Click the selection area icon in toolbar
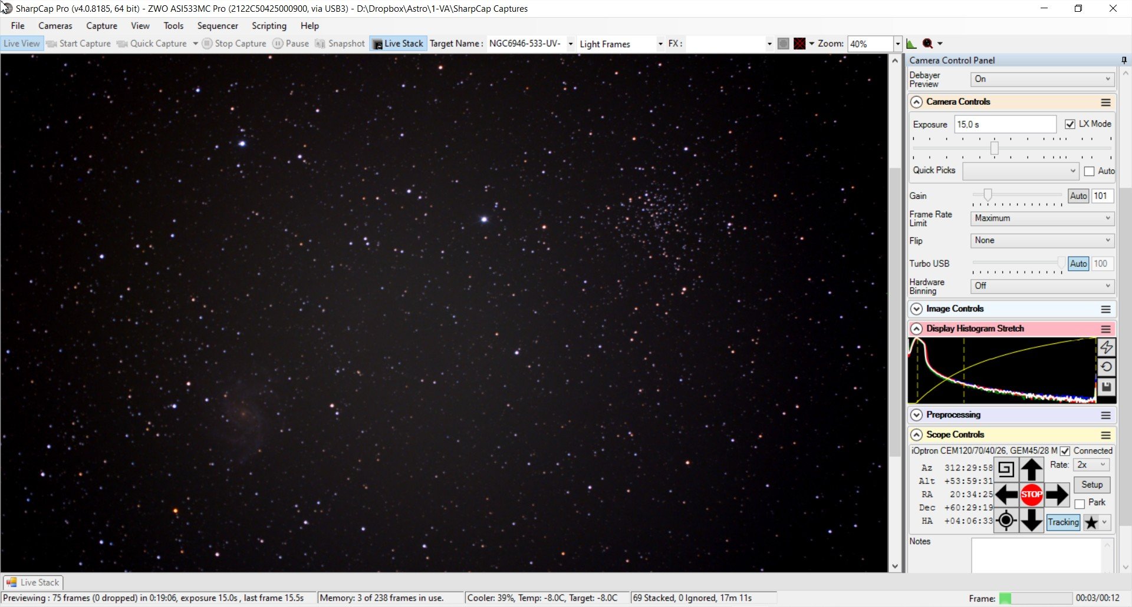This screenshot has height=607, width=1132. click(x=783, y=44)
